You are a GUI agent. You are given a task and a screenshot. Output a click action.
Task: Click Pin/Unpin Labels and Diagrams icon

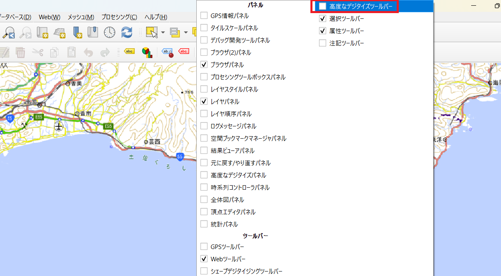tap(168, 52)
